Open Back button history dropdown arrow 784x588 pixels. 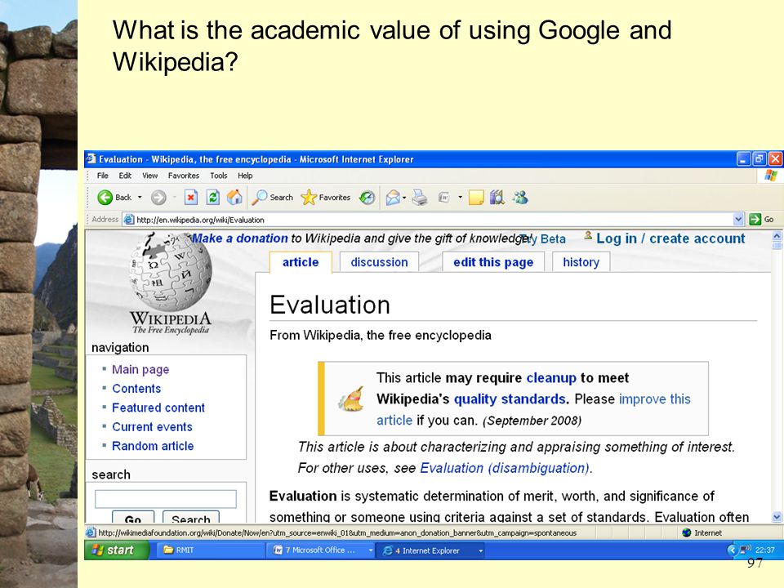(140, 198)
